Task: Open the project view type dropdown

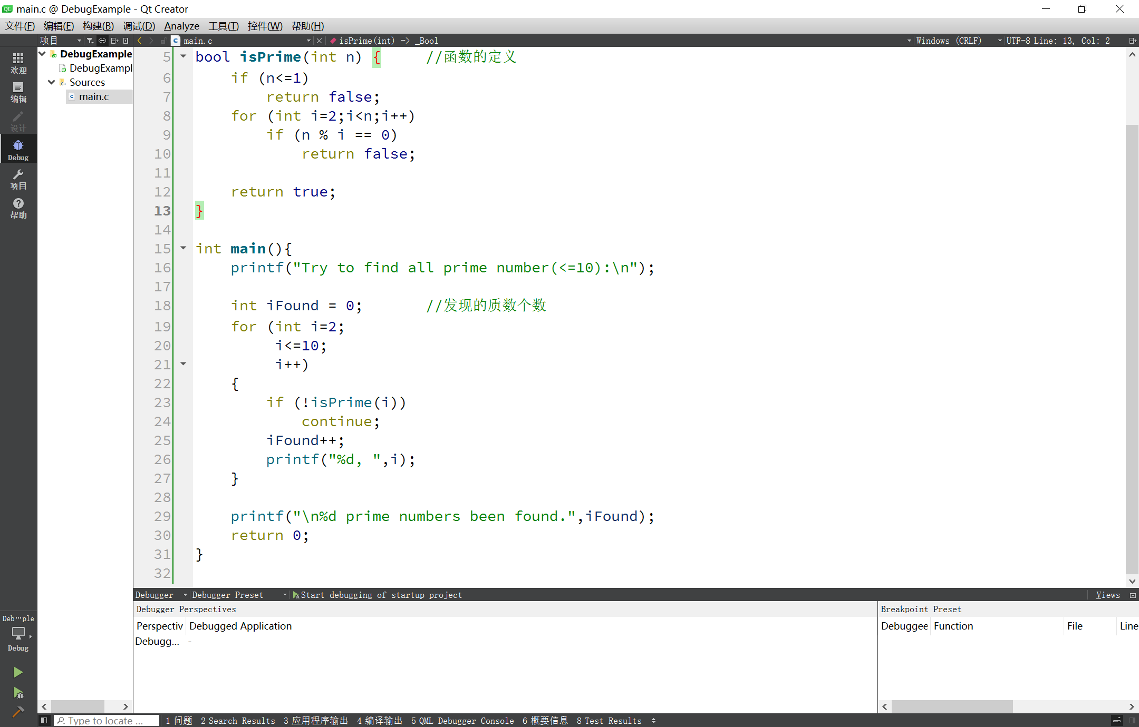Action: (61, 41)
